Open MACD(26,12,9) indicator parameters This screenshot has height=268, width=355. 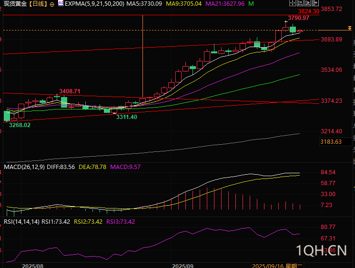24,167
